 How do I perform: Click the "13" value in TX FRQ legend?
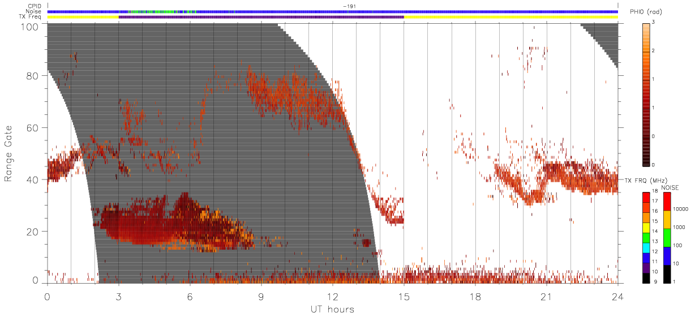pyautogui.click(x=655, y=242)
